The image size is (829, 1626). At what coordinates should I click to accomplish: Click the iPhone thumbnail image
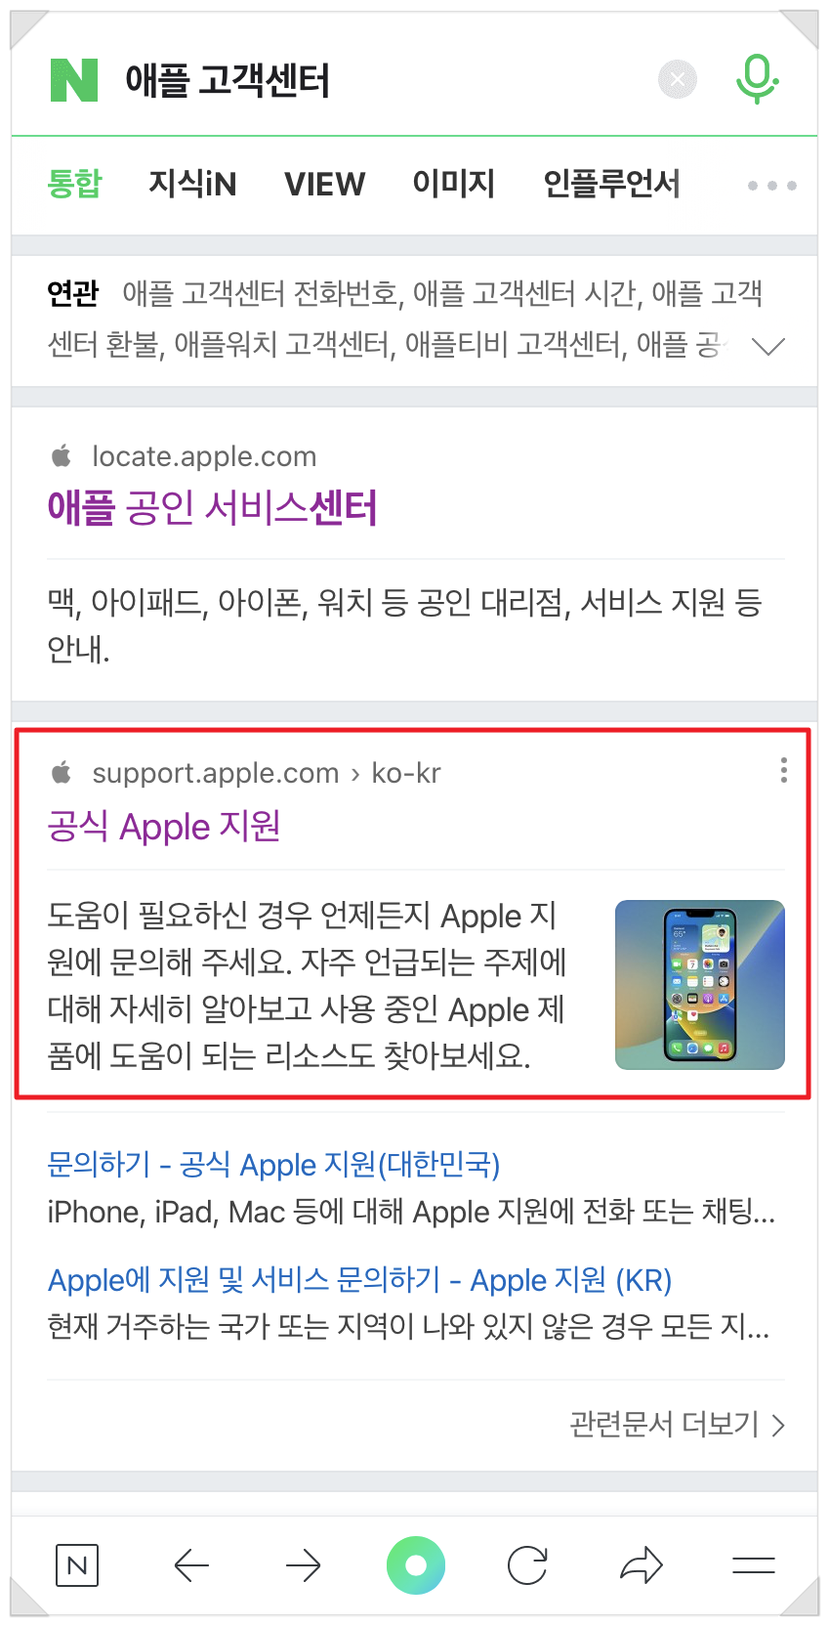tap(700, 984)
